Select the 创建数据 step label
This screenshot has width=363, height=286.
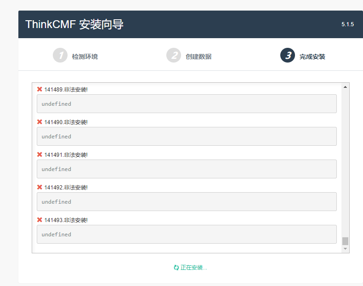(199, 57)
